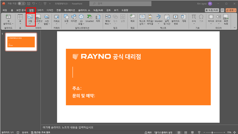
Task: Switch to the 전환 tab
Action: pos(58,10)
